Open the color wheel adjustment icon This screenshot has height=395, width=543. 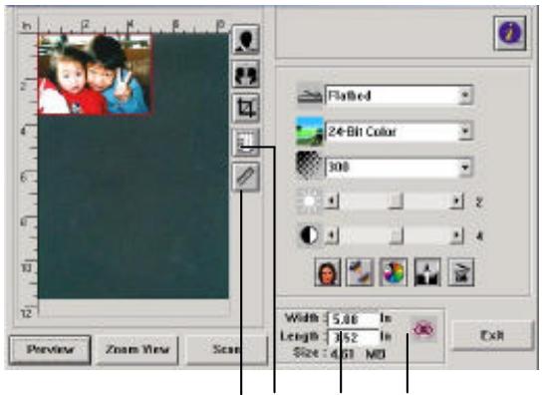[x=393, y=272]
